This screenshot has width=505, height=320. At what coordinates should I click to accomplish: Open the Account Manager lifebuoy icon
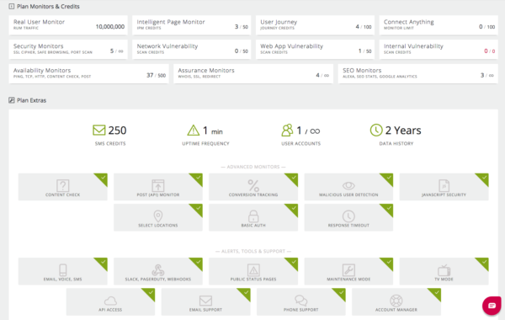click(396, 301)
